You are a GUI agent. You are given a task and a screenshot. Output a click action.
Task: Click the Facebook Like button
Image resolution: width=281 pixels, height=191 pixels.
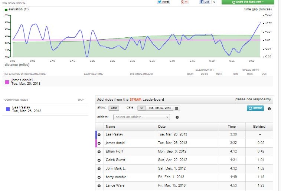point(205,2)
